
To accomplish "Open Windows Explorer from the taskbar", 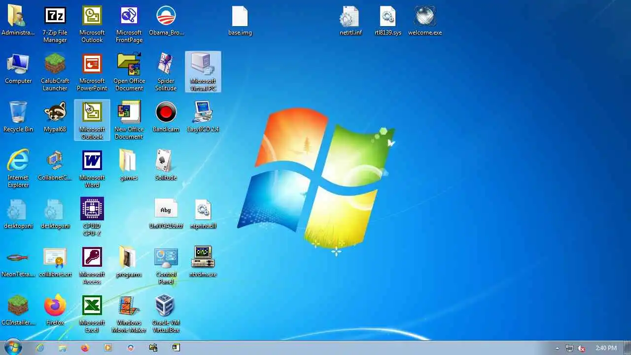I will (x=63, y=348).
